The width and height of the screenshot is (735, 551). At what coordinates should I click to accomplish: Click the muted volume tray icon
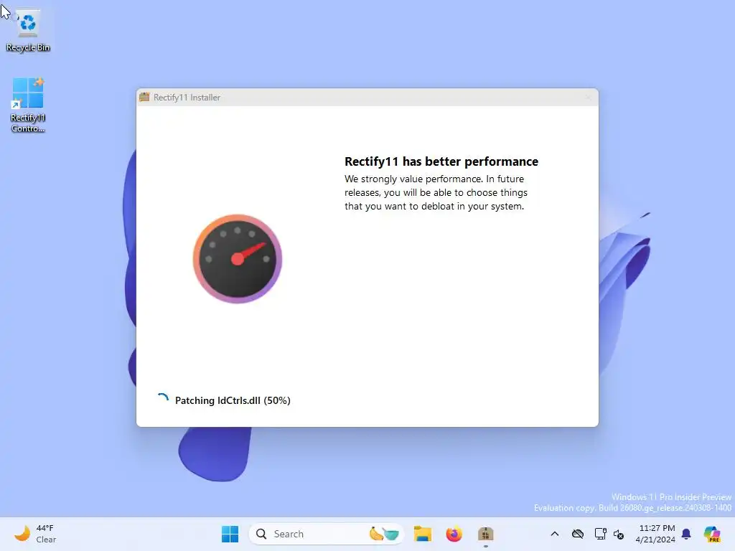click(619, 534)
